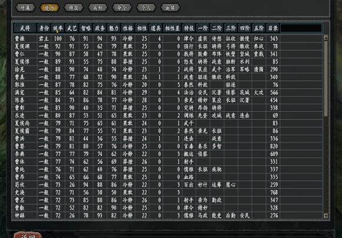Select the highlighted 能力 tab

50,8
